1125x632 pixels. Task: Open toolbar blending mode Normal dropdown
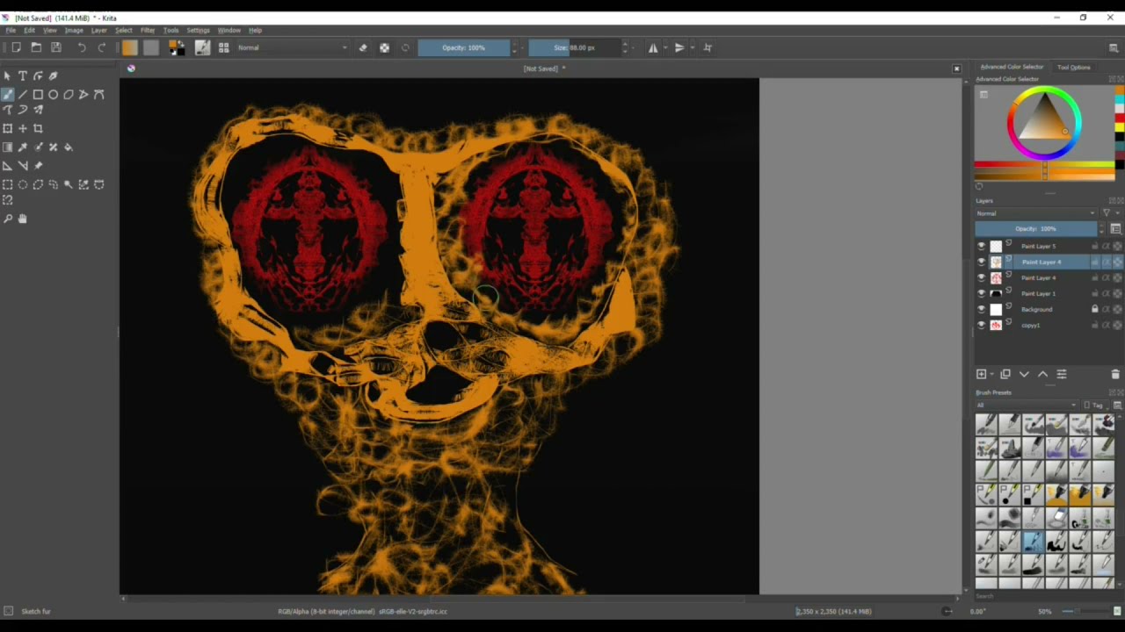292,47
